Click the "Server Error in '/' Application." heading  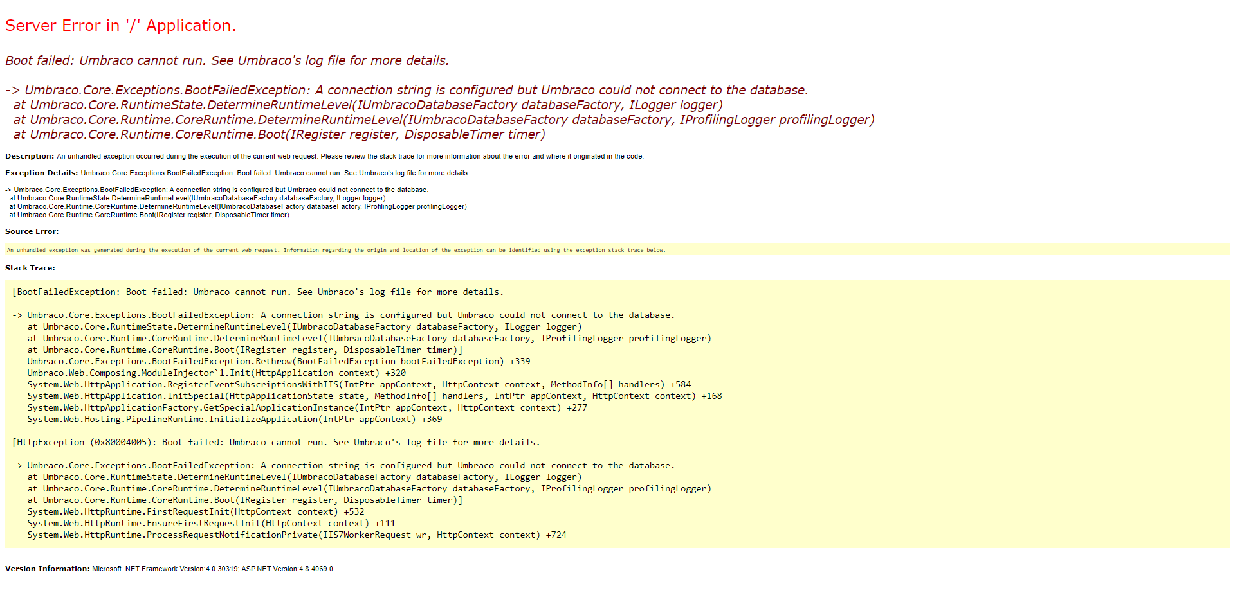(120, 26)
